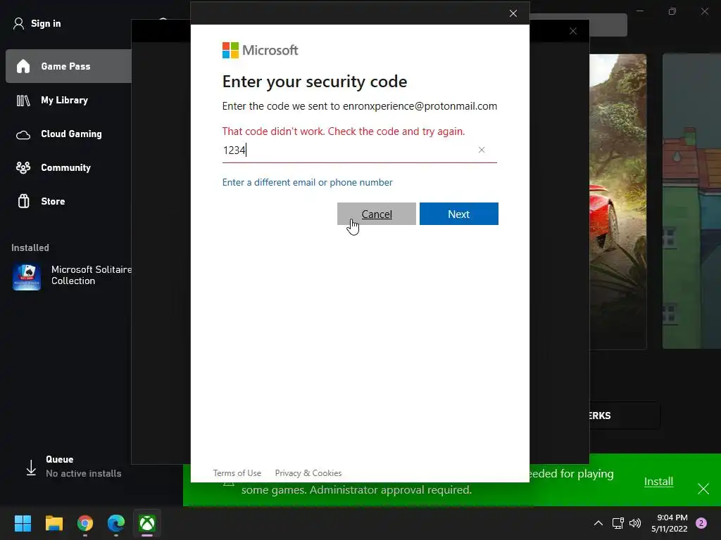Open Terms of Use link
The height and width of the screenshot is (540, 721).
(237, 473)
